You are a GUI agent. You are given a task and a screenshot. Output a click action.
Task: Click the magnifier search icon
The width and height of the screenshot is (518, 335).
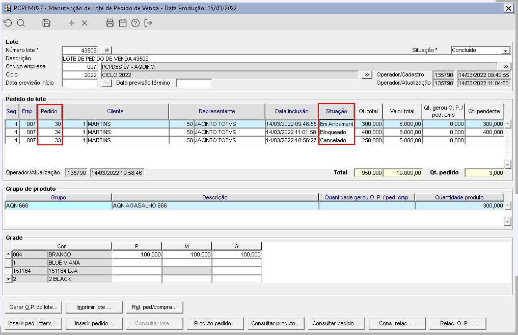click(x=21, y=23)
